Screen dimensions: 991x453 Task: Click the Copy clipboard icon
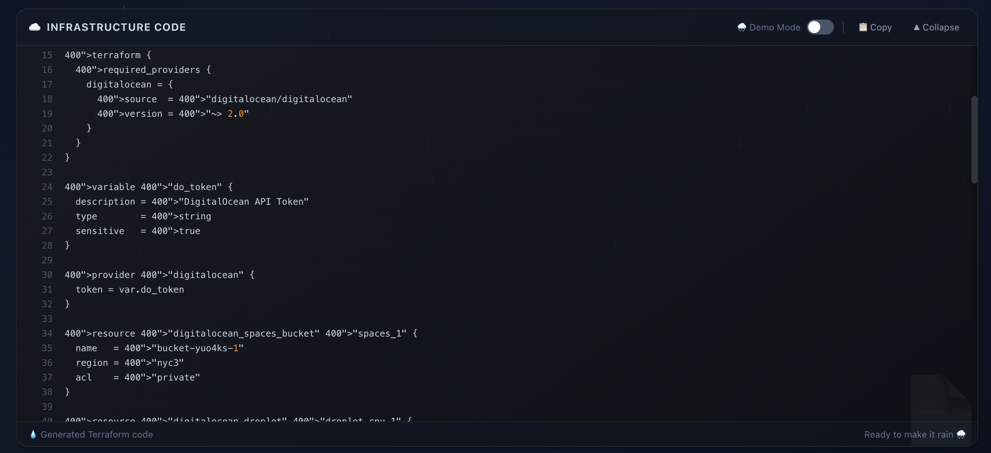[862, 27]
